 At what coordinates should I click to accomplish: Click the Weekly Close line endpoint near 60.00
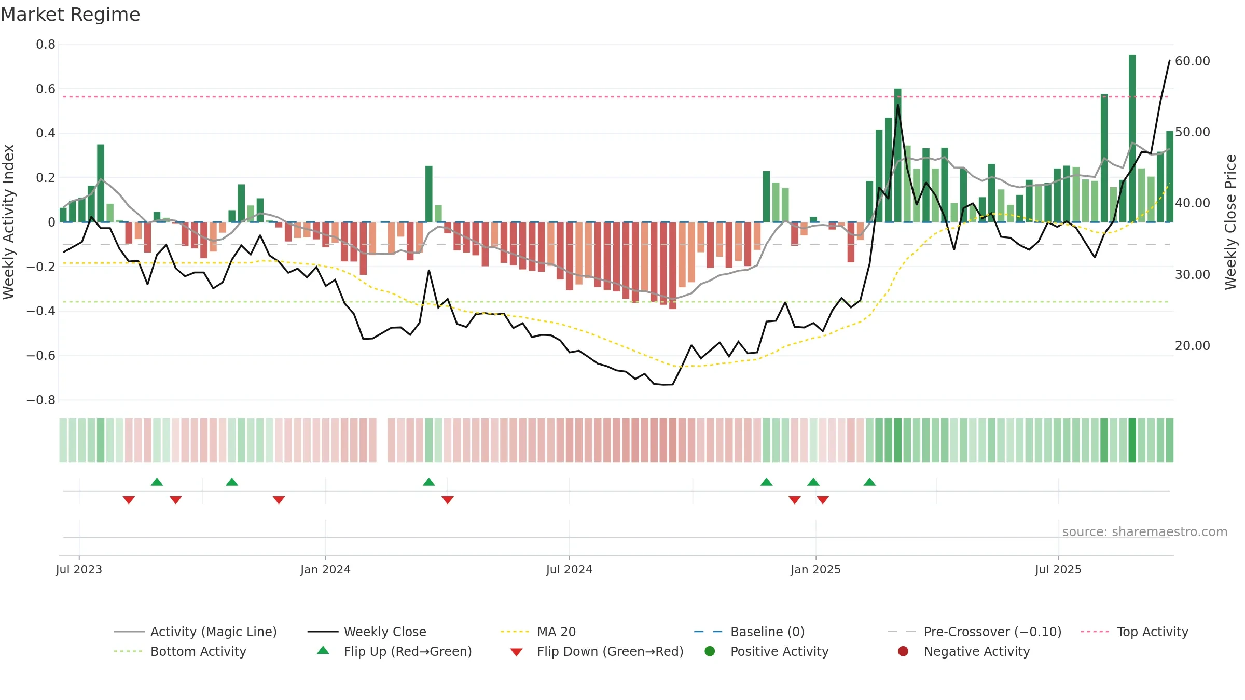[x=1170, y=60]
